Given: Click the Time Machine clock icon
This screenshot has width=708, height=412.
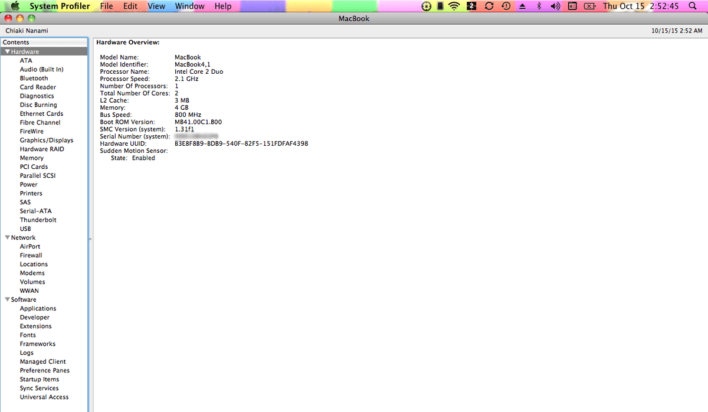Looking at the screenshot, I should (506, 6).
